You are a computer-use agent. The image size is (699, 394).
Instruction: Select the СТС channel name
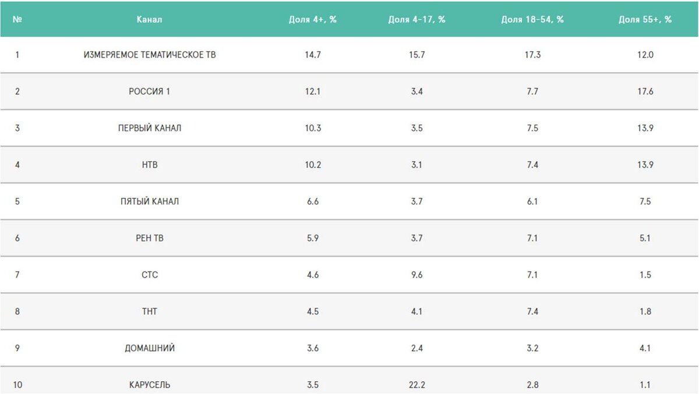click(x=150, y=275)
